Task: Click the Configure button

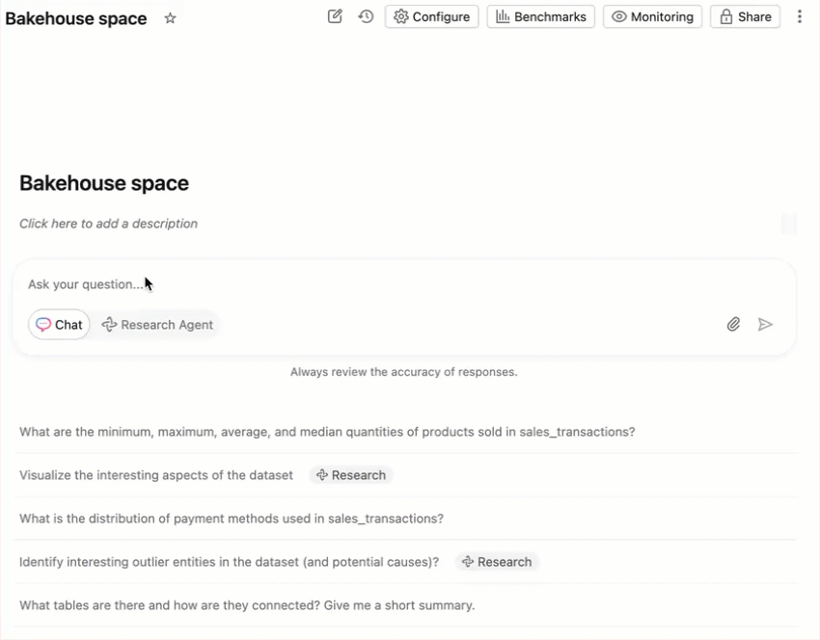Action: (x=431, y=16)
